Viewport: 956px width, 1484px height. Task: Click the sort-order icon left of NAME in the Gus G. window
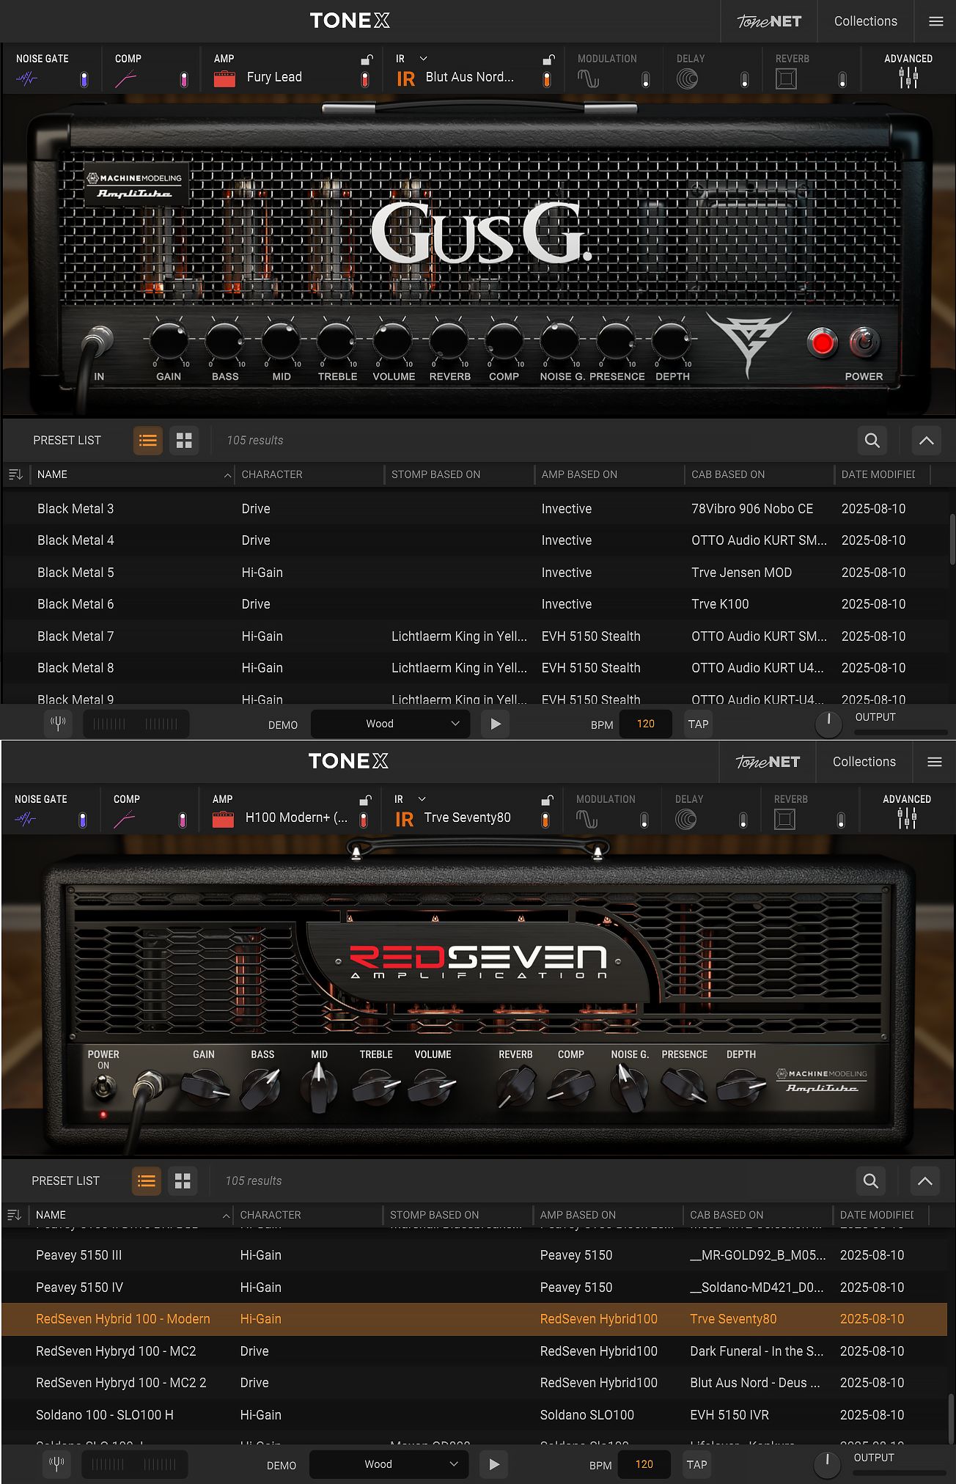click(x=15, y=474)
